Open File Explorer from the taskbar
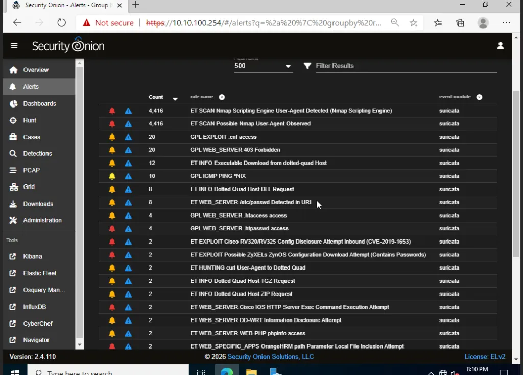The height and width of the screenshot is (375, 523). click(251, 371)
